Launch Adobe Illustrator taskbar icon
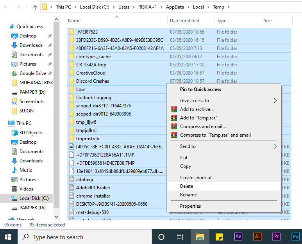 257,237
